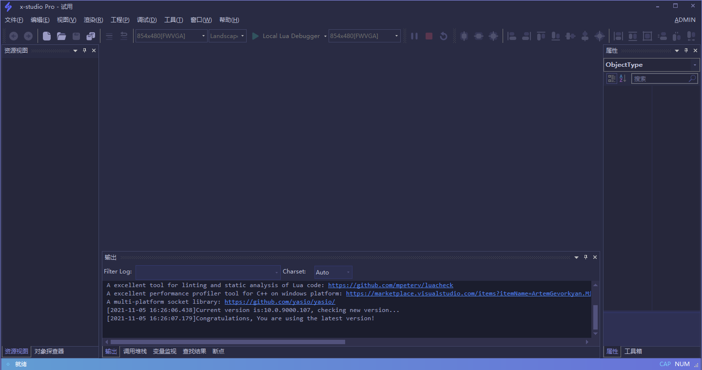The width and height of the screenshot is (702, 370).
Task: Click the Save All toolbar icon
Action: click(91, 36)
